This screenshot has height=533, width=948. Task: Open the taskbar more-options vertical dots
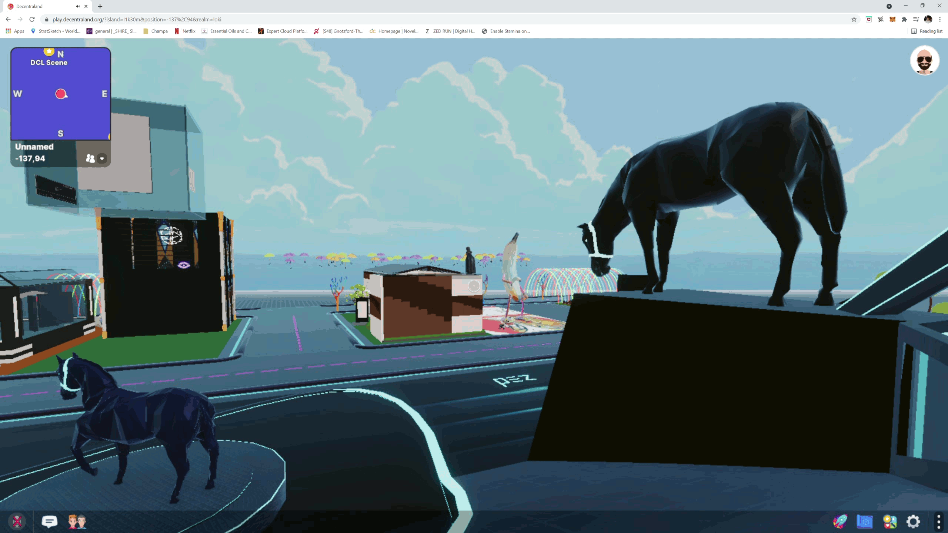(939, 522)
